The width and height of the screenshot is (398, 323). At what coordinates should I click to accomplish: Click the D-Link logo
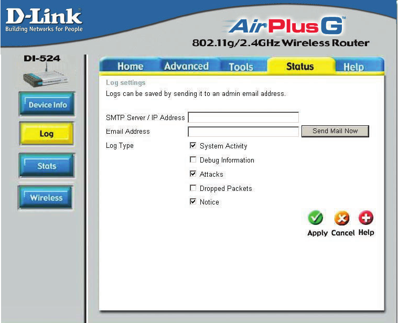tap(44, 20)
